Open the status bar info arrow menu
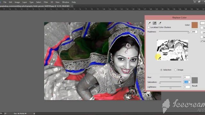The width and height of the screenshot is (205, 115). (x=34, y=114)
